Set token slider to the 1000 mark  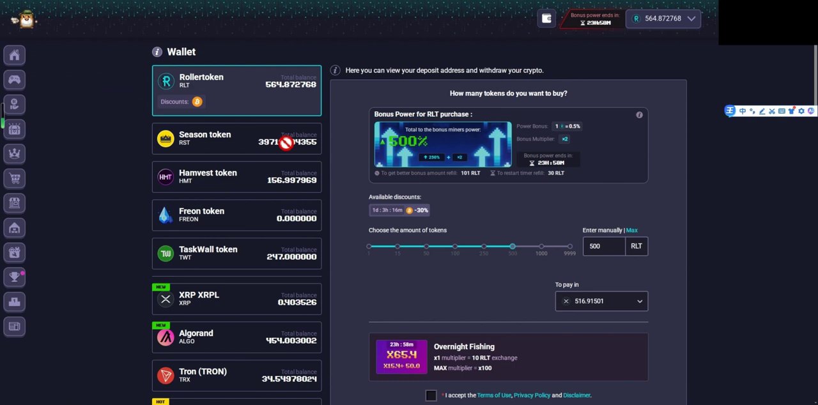(541, 247)
